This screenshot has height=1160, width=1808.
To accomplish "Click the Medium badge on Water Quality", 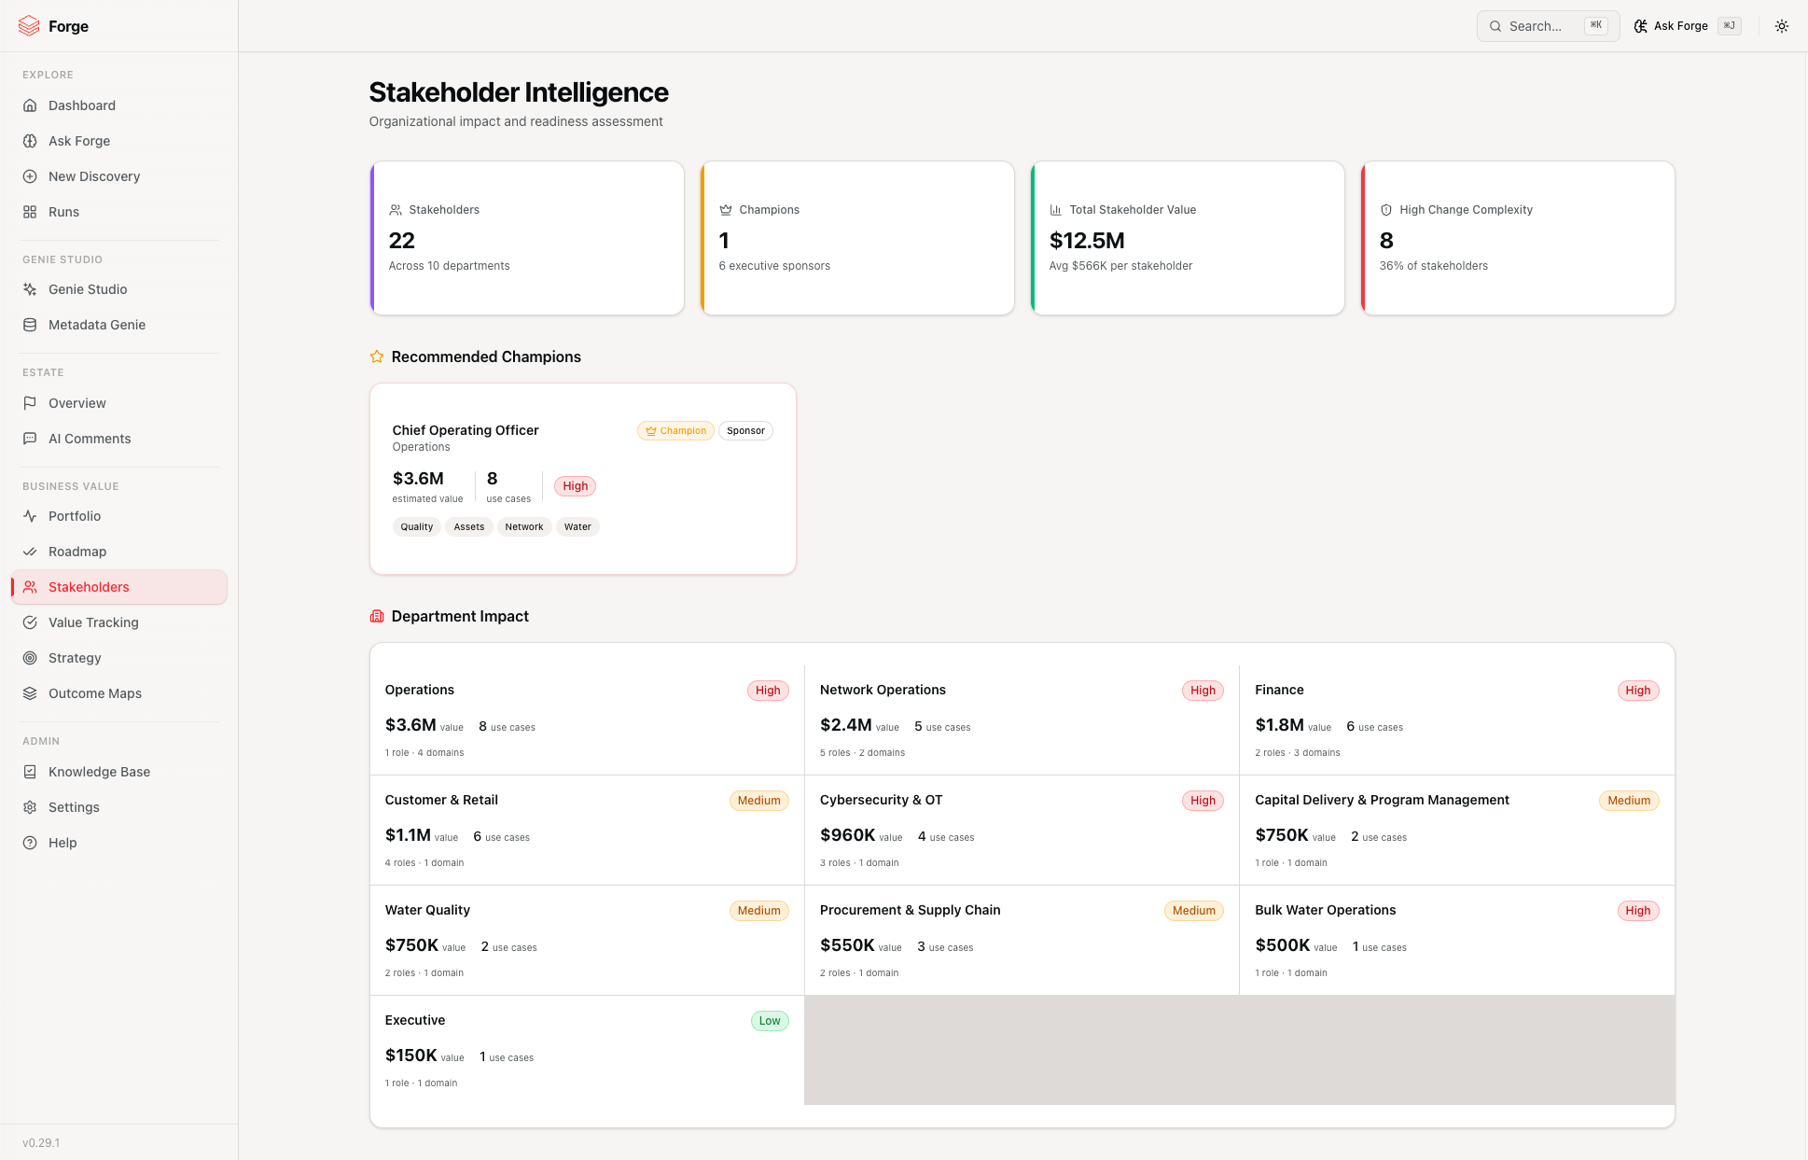I will 759,911.
